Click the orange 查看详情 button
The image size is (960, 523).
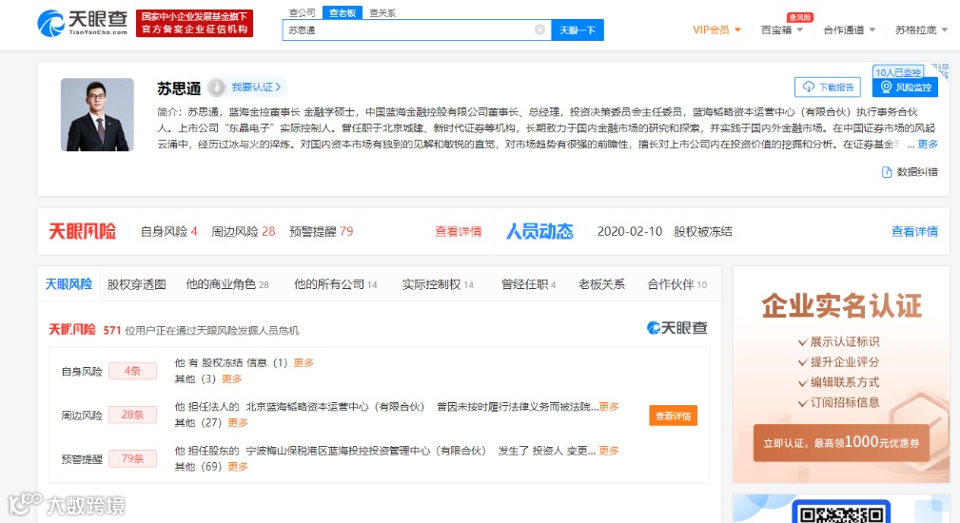point(673,416)
